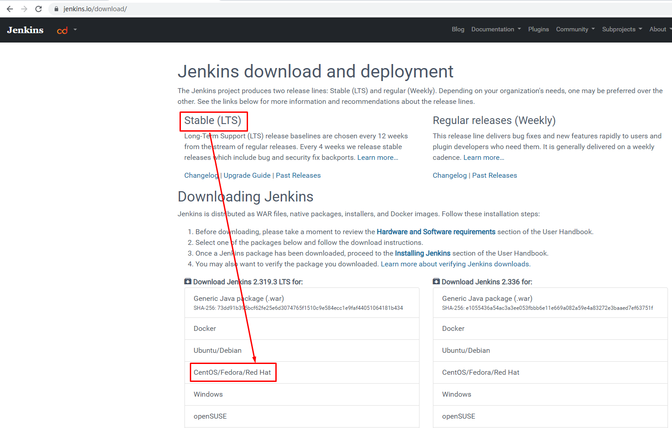Viewport: 672px width, 428px height.
Task: Click the Jenkins logo in header
Action: 26,30
